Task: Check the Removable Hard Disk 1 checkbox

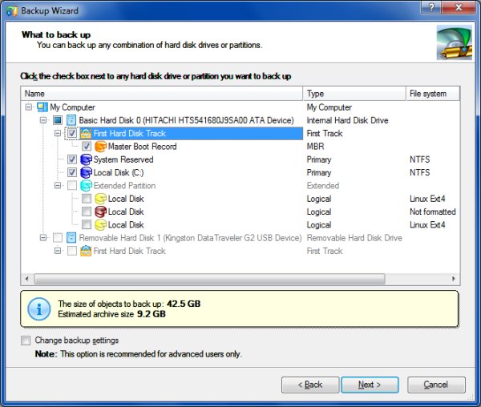Action: point(58,238)
